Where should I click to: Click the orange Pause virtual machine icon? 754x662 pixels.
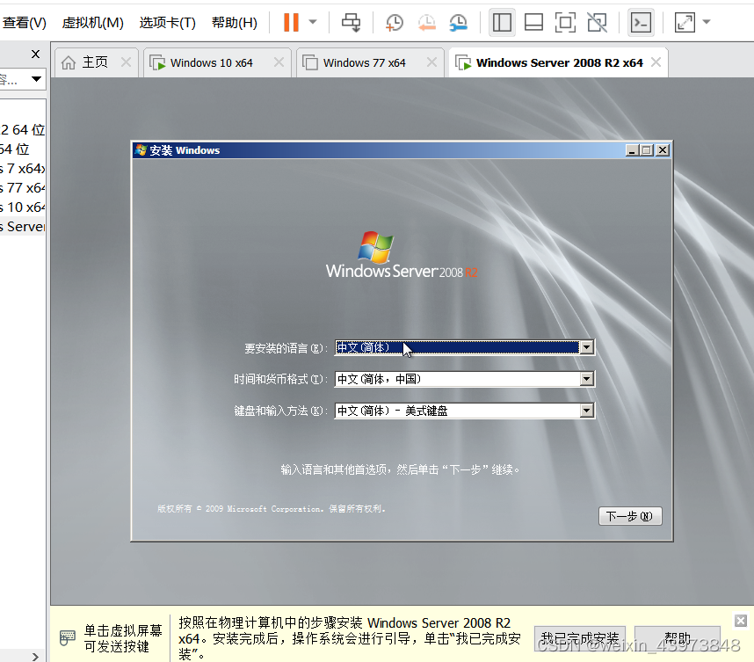pyautogui.click(x=291, y=22)
